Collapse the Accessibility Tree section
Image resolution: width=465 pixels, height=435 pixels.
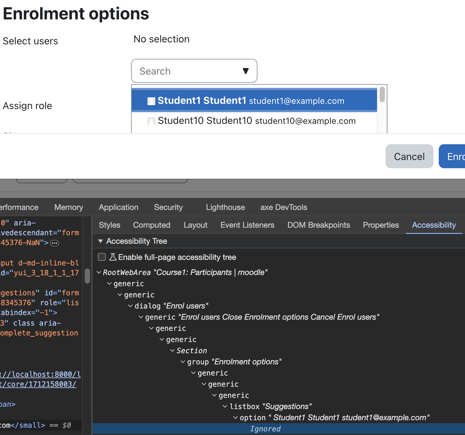(100, 241)
